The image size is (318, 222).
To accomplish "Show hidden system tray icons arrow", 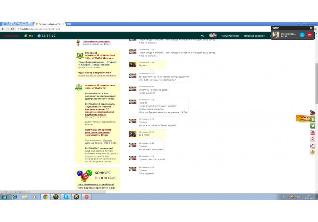I will (x=289, y=197).
